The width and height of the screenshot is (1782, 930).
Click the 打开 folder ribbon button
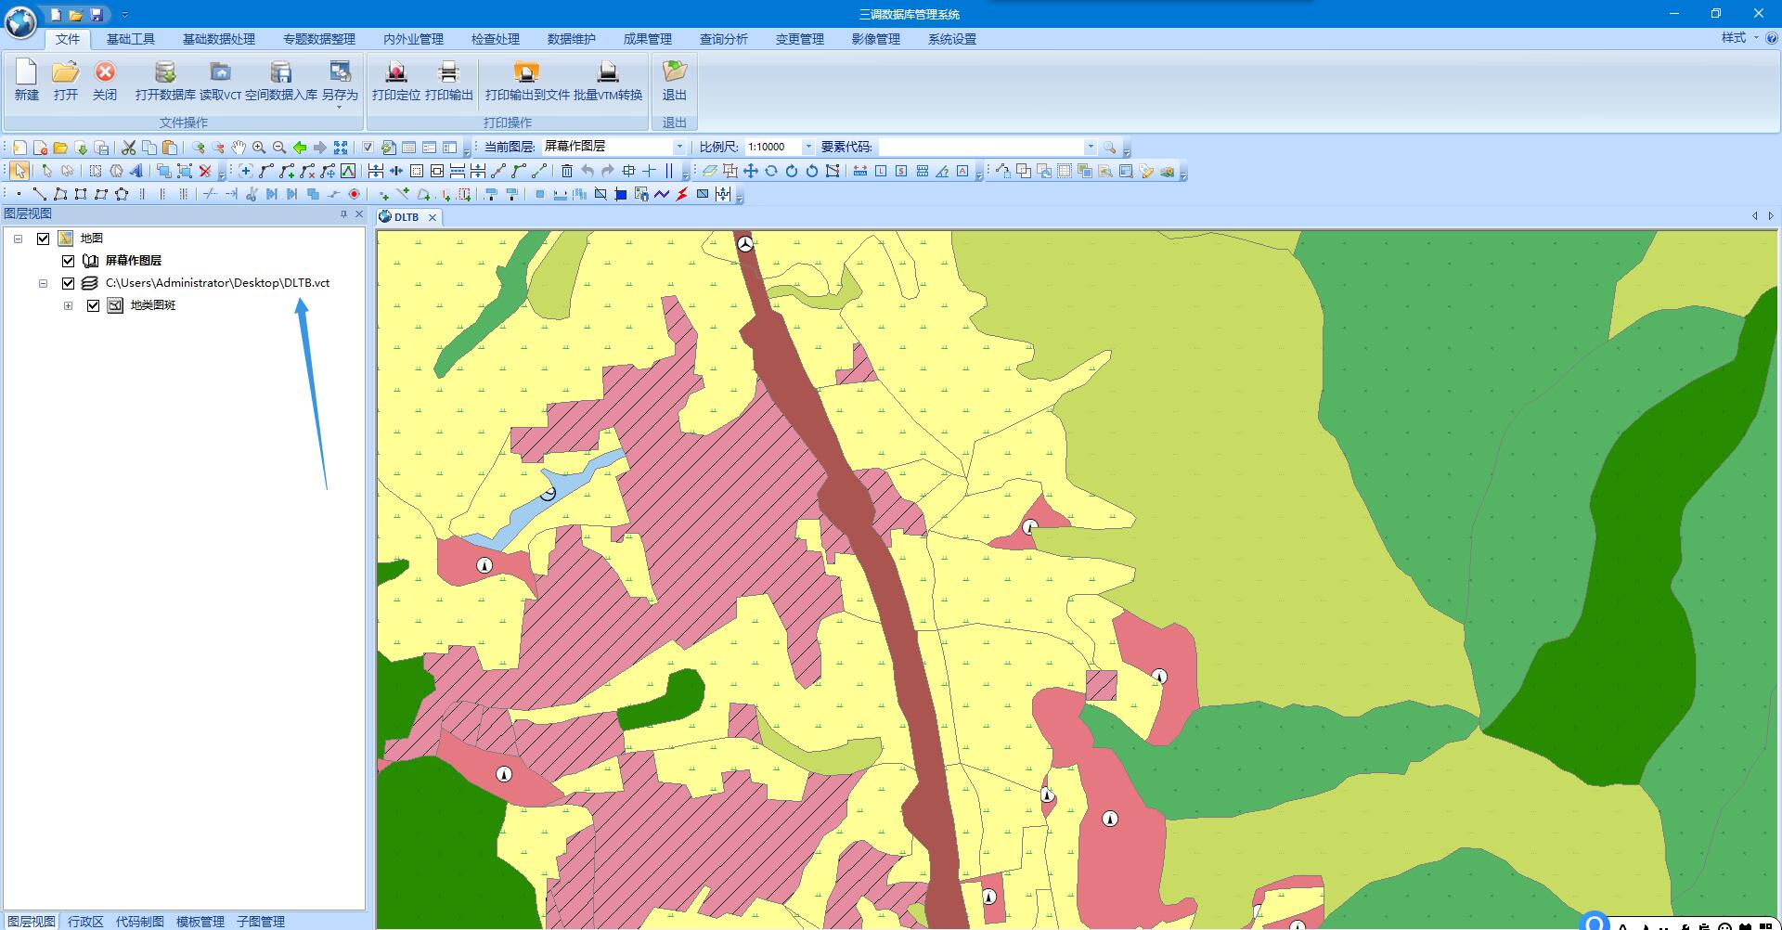pos(66,81)
